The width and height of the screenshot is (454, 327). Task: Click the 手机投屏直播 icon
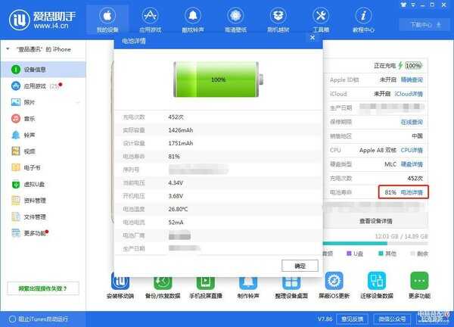pos(206,282)
